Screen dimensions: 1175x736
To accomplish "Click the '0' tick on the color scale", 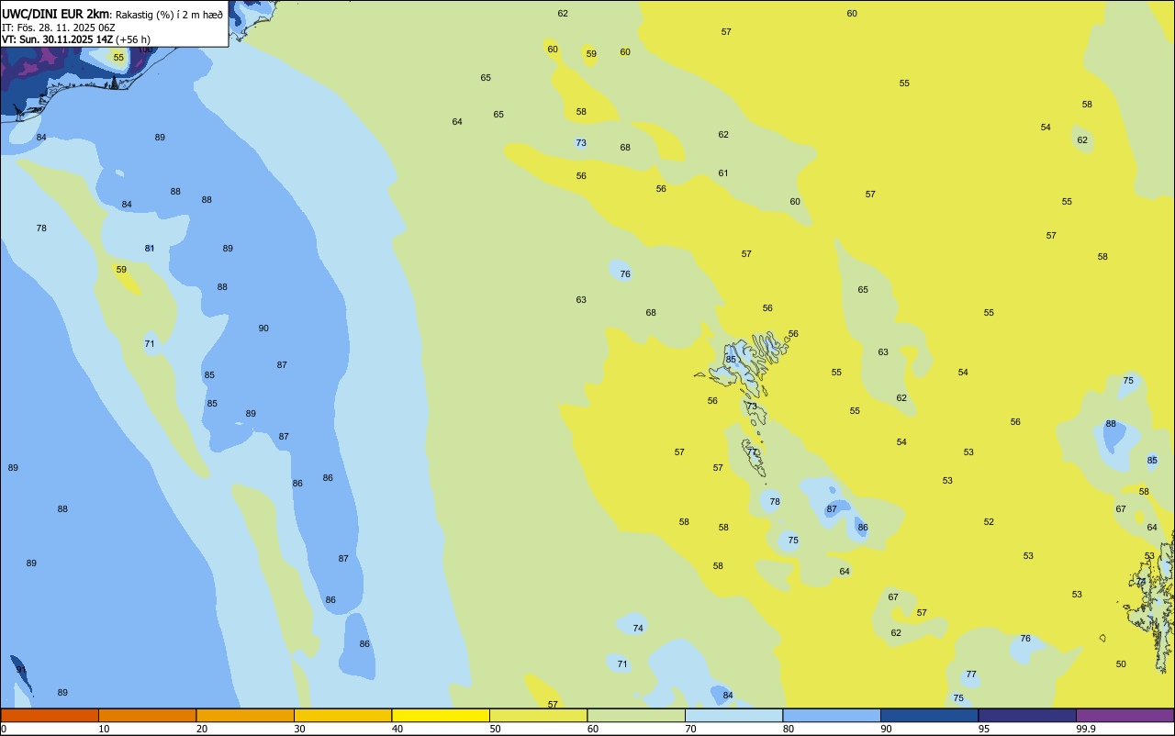I will 4,729.
